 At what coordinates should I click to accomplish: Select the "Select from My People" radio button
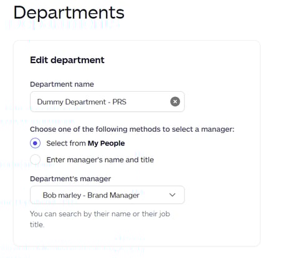click(35, 143)
